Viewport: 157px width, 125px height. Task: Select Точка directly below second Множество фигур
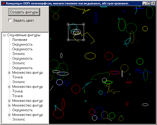[17, 91]
